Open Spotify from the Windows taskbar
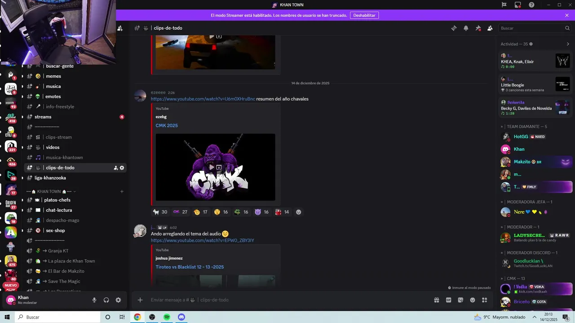 coord(167,317)
